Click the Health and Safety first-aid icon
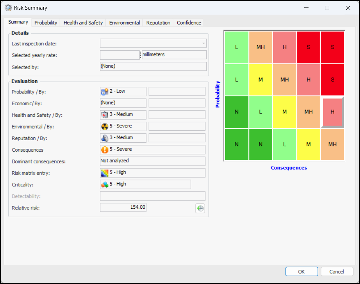This screenshot has height=284, width=360. 105,115
